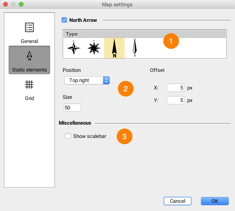Viewport: 235px width, 211px height.
Task: Disable the North Arrow checkbox
Action: (x=64, y=20)
